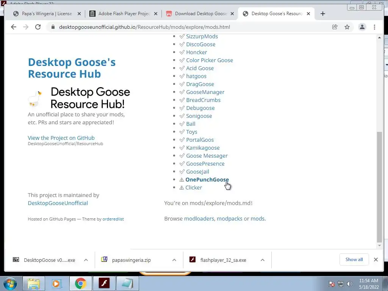
Task: Open the GooseJail mod link
Action: coord(197,172)
